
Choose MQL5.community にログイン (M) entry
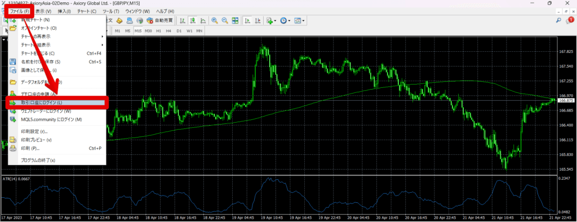click(x=57, y=119)
